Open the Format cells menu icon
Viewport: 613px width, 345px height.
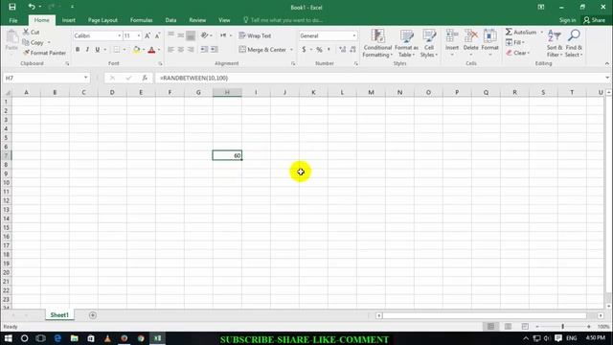[489, 36]
